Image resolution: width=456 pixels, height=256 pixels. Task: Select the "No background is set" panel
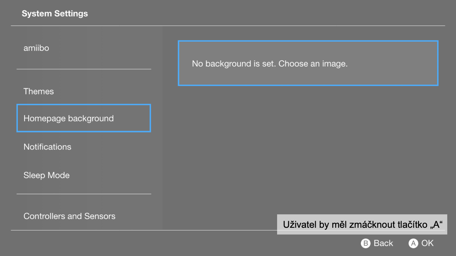point(308,63)
